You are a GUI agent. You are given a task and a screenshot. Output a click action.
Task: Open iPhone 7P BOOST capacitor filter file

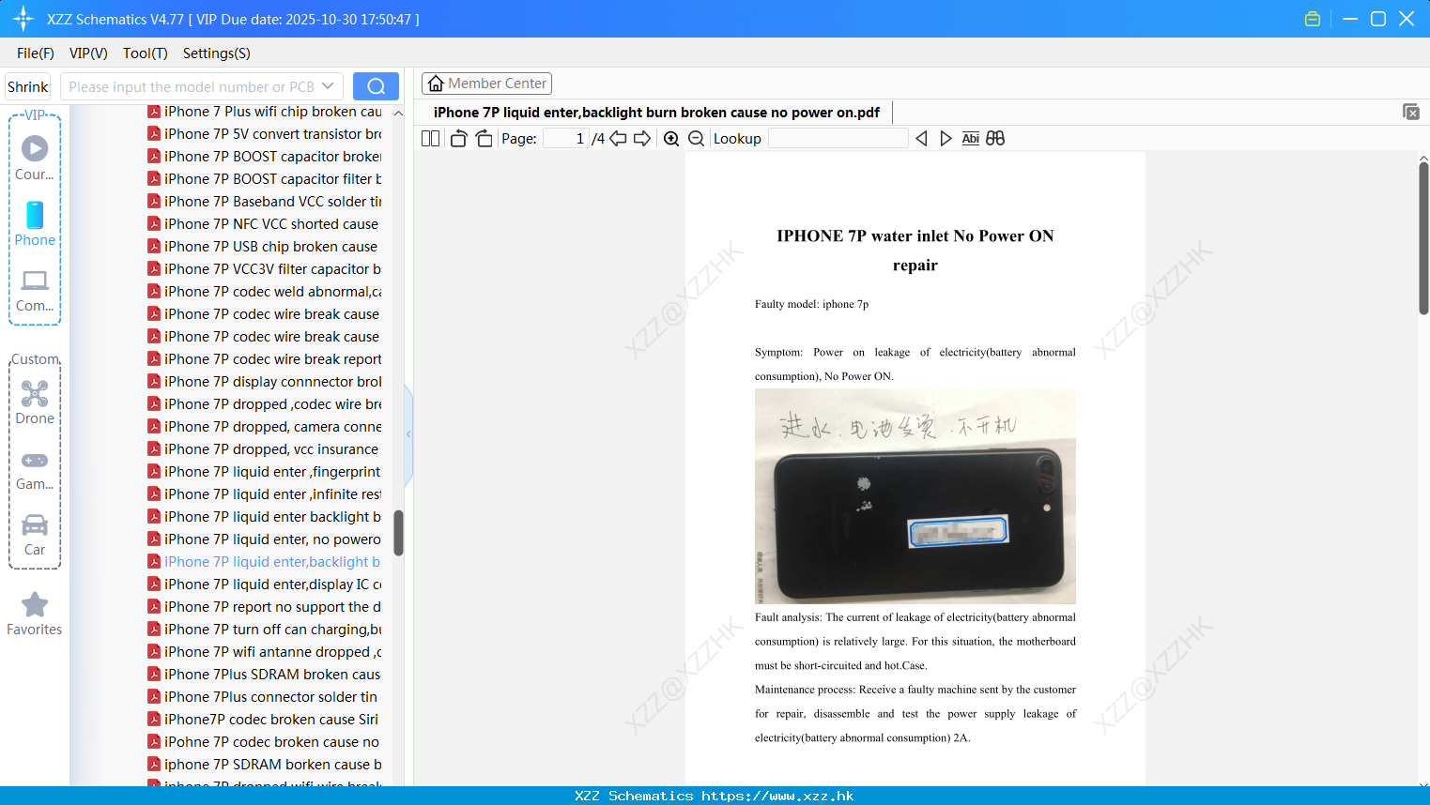point(265,179)
